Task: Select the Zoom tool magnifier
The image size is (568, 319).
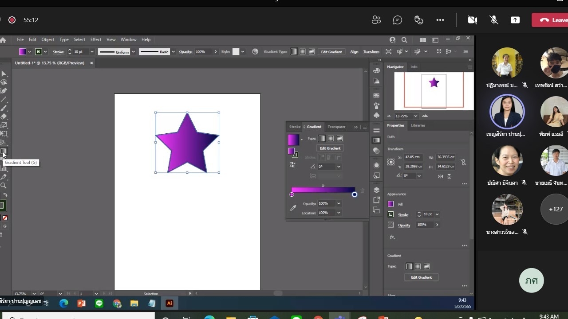Action: 4,186
